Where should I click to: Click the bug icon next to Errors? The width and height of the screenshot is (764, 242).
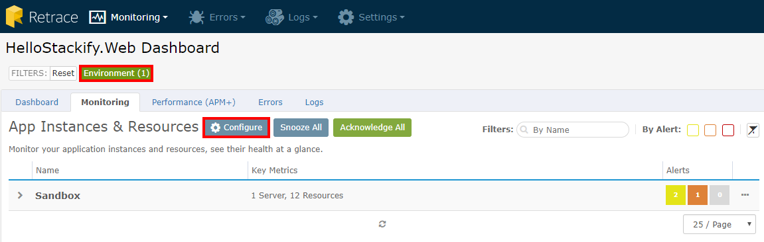196,17
